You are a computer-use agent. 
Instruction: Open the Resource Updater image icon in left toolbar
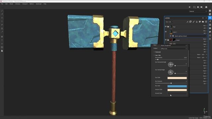[x=2, y=47]
